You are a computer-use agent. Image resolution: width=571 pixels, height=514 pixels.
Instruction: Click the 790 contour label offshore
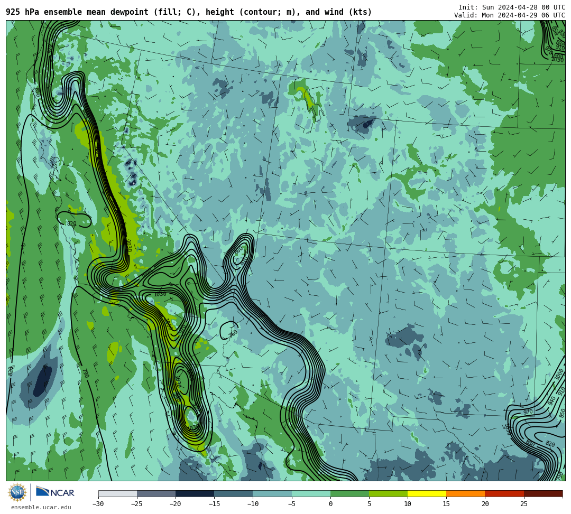pos(86,373)
